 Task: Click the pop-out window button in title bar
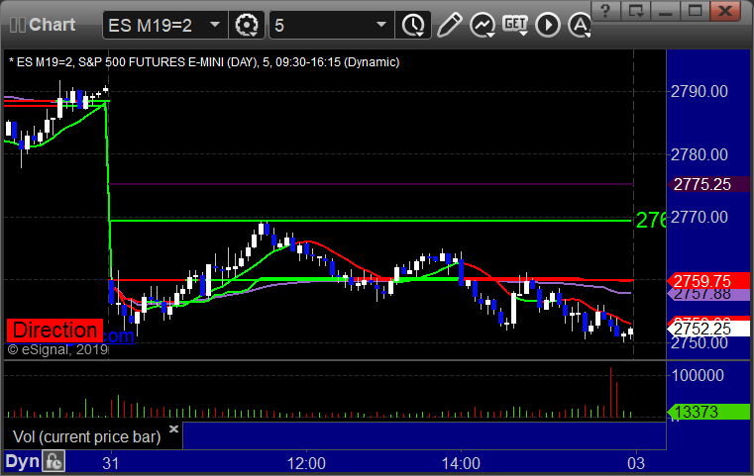[636, 10]
